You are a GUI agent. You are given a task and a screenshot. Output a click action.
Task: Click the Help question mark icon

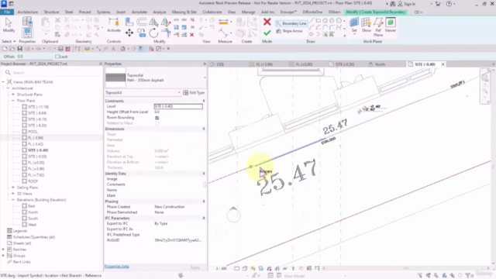[449, 4]
